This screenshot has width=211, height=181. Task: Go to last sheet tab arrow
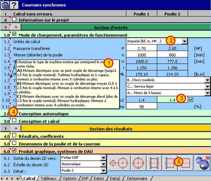tap(18, 179)
